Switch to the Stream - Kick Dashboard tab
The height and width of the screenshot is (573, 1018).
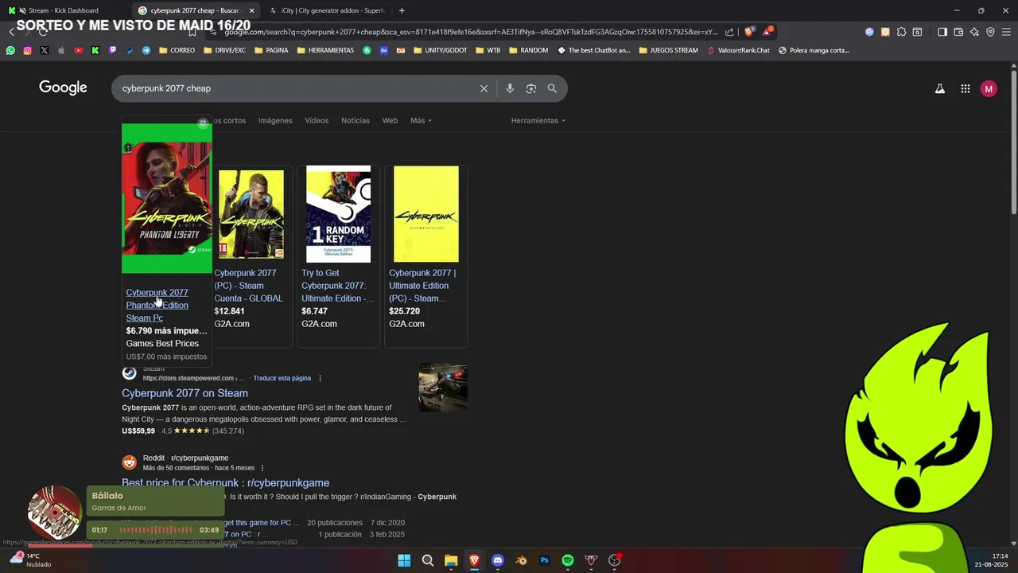[x=64, y=10]
